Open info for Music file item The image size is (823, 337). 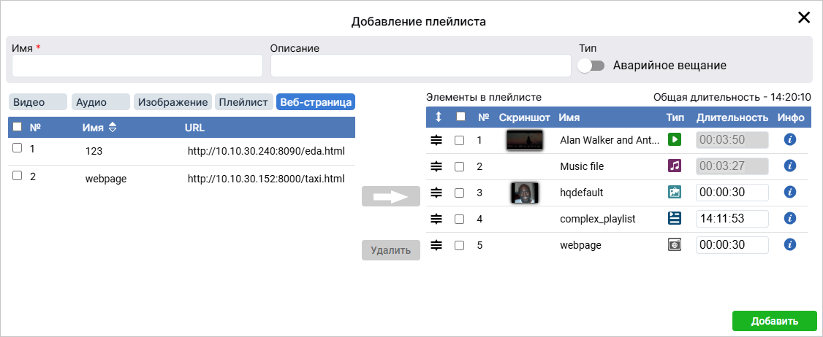(790, 166)
